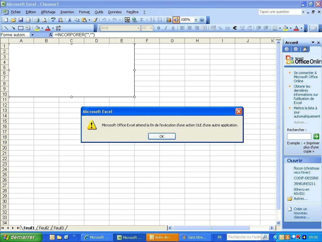Open the Affichage menu
322x242 pixels.
48,12
